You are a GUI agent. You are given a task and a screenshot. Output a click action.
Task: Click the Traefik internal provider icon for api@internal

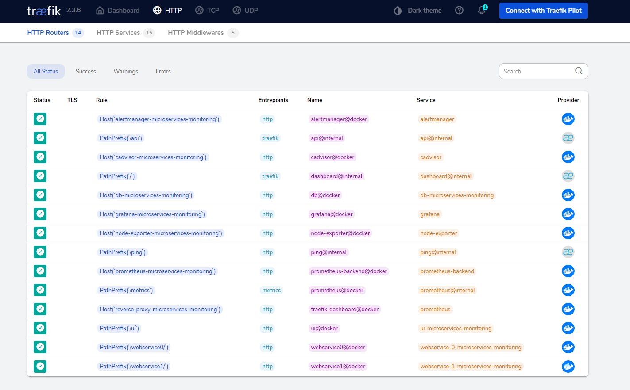tap(568, 138)
